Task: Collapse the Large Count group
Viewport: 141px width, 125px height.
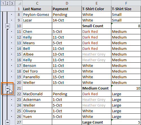Action: [8, 122]
